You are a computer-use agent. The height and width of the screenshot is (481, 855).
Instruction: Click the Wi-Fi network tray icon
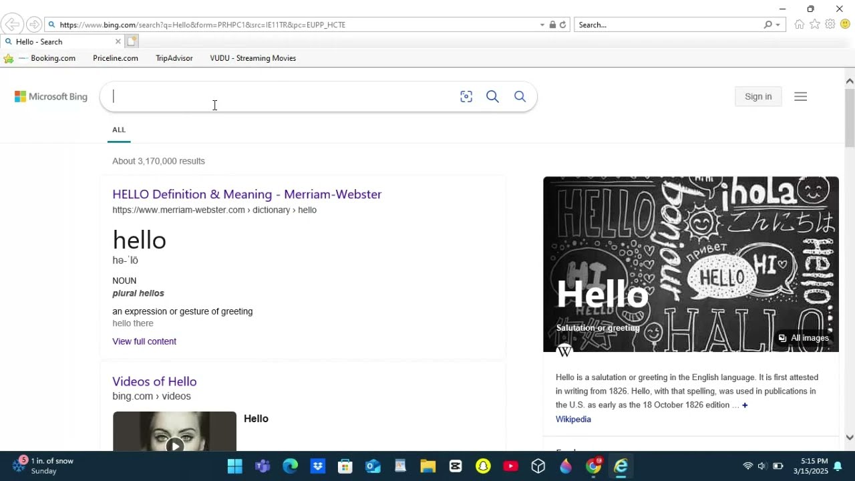747,466
